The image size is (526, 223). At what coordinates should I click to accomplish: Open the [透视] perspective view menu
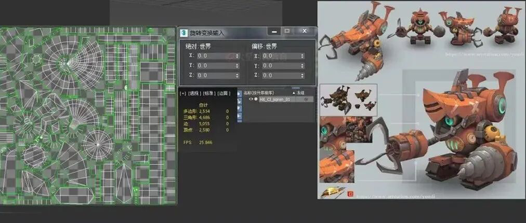pos(194,93)
